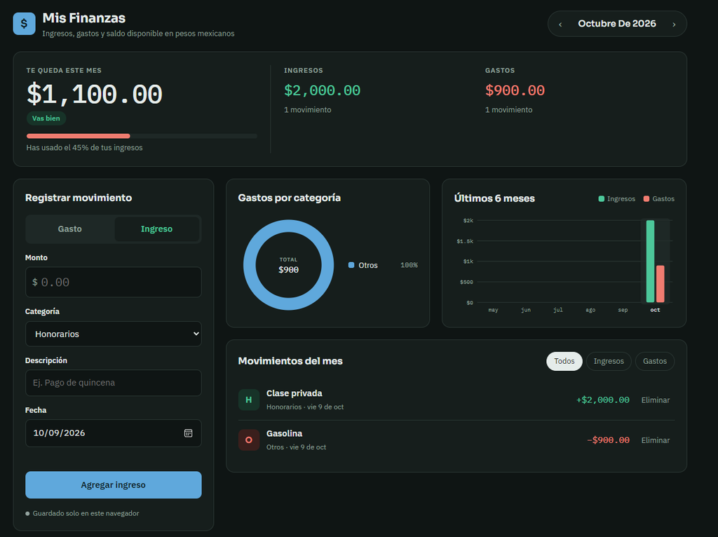718x537 pixels.
Task: Click the Vas bien status badge
Action: [46, 118]
